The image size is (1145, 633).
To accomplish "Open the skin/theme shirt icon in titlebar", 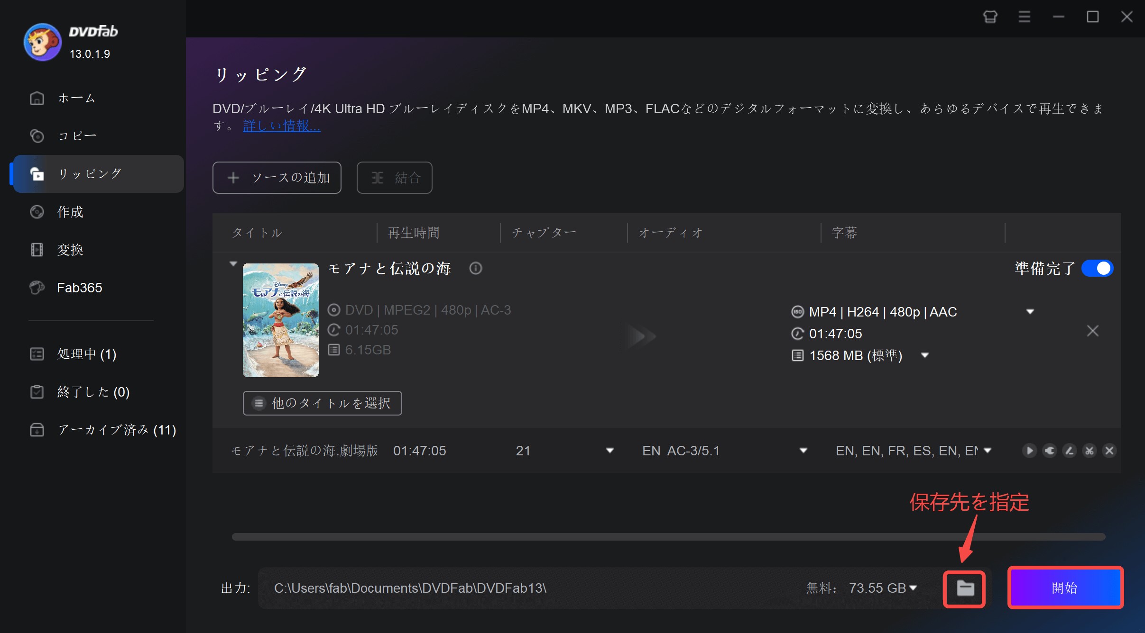I will pyautogui.click(x=990, y=17).
